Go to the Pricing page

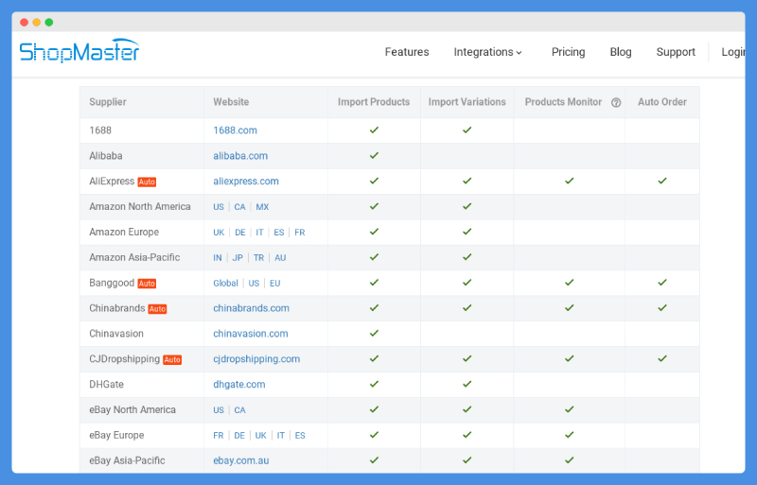pyautogui.click(x=569, y=52)
